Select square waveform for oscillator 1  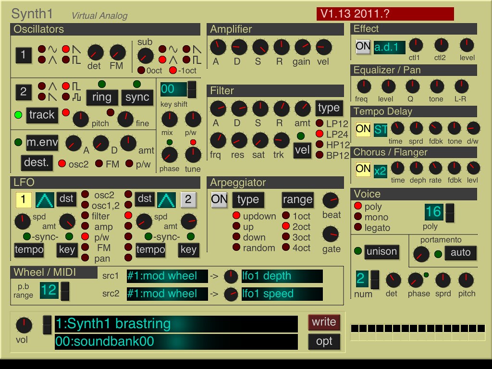(x=65, y=60)
